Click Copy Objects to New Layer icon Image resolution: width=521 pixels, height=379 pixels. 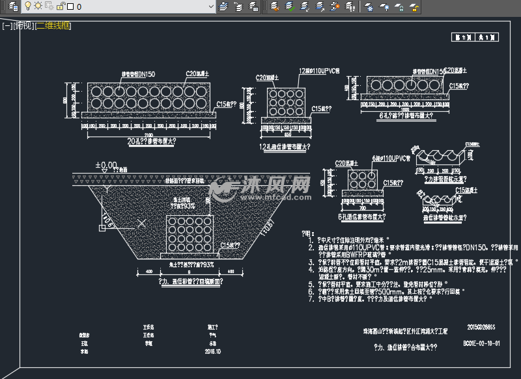tap(305, 7)
